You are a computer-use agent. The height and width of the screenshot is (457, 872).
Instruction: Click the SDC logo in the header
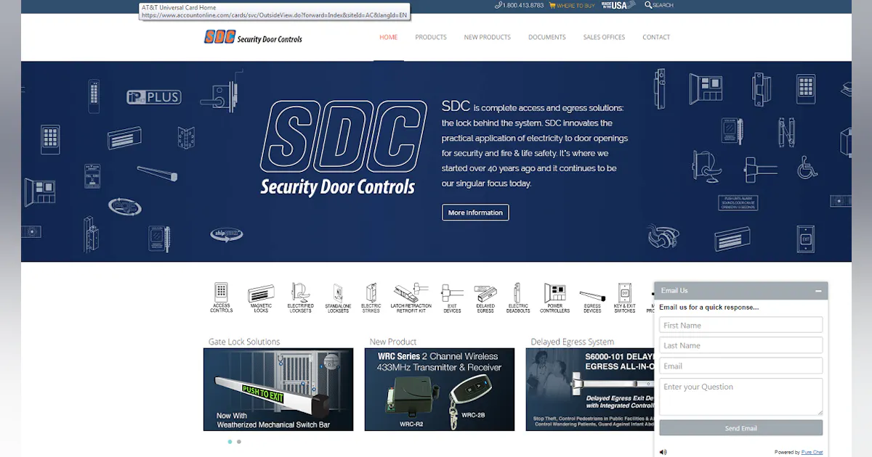click(252, 36)
